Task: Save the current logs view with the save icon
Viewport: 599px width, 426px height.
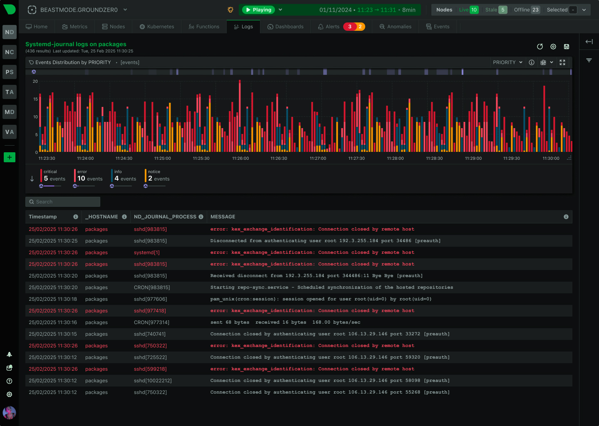Action: tap(567, 47)
